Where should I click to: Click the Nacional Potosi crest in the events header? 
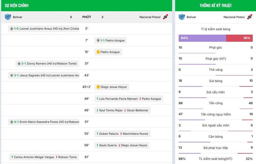click(165, 17)
